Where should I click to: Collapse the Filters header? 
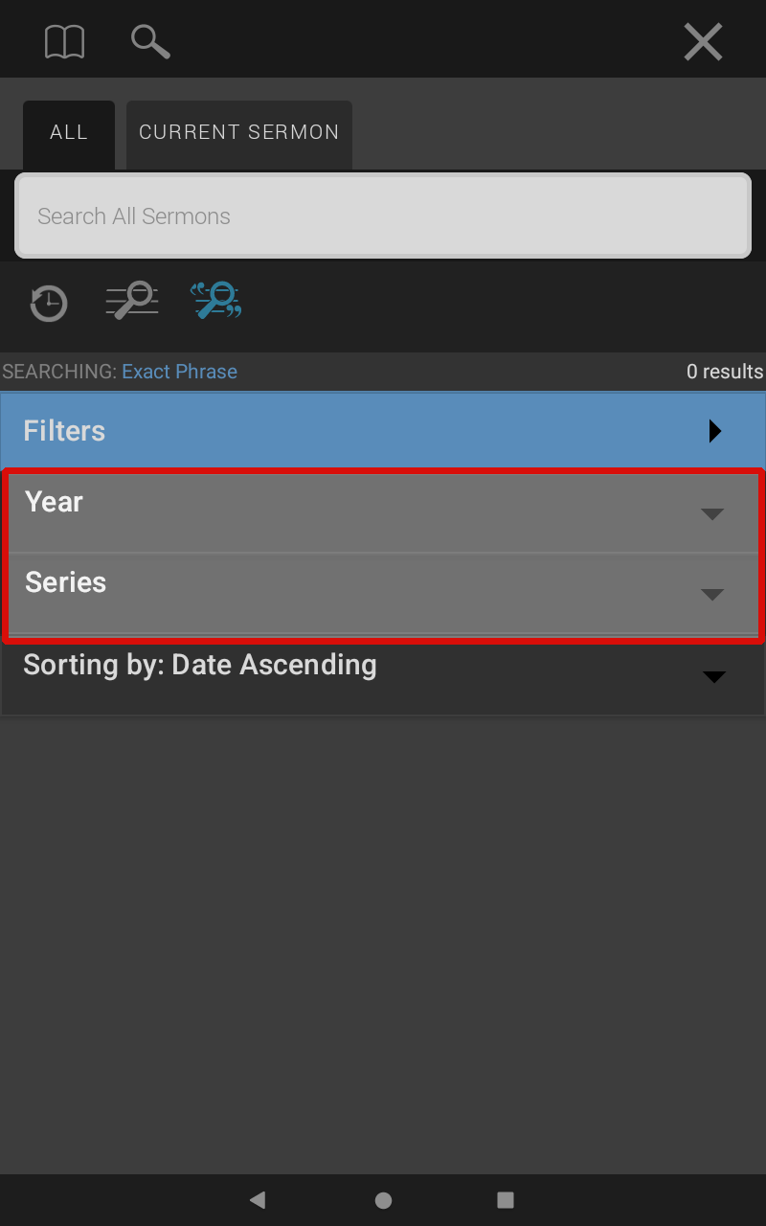(x=383, y=431)
